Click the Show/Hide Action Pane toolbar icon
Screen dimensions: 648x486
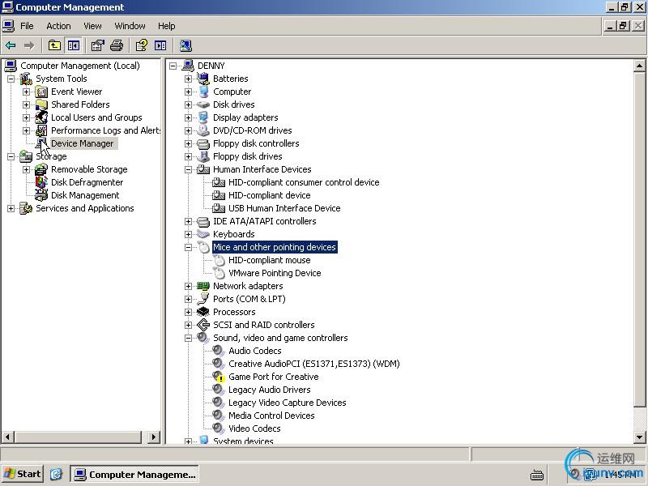click(160, 45)
